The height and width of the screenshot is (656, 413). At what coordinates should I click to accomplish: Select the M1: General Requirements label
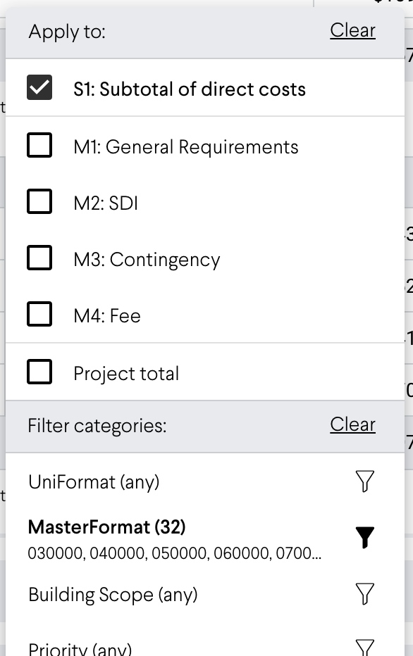[x=186, y=147]
